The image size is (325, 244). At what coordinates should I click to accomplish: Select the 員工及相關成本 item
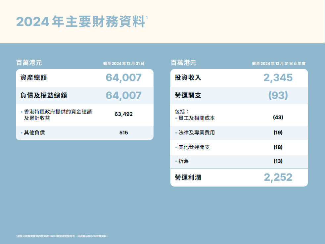[x=197, y=118]
